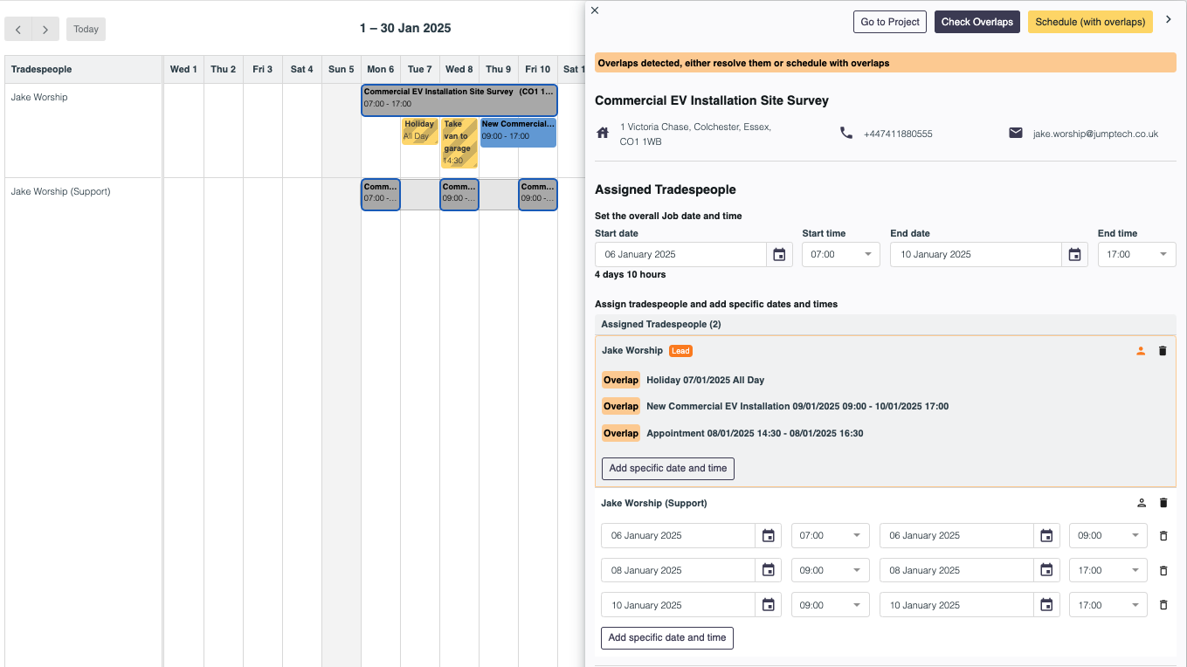Click the previous arrow on the calendar navigation
Image resolution: width=1187 pixels, height=667 pixels.
coord(18,29)
